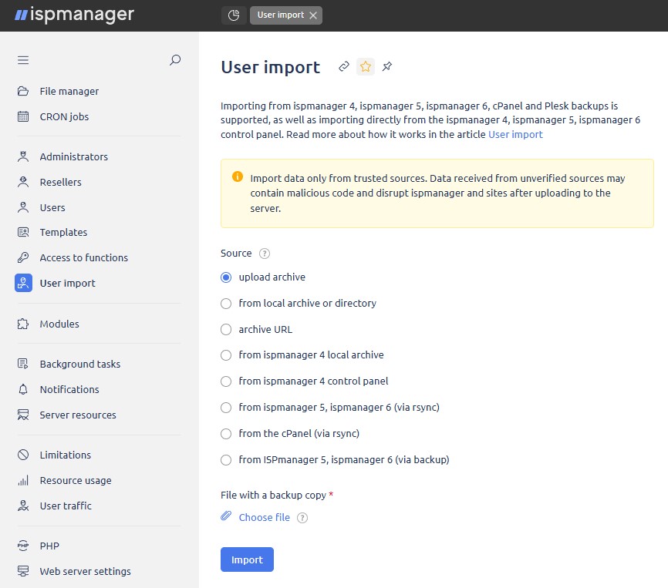This screenshot has height=588, width=668.
Task: Click the Choose file link
Action: tap(264, 517)
